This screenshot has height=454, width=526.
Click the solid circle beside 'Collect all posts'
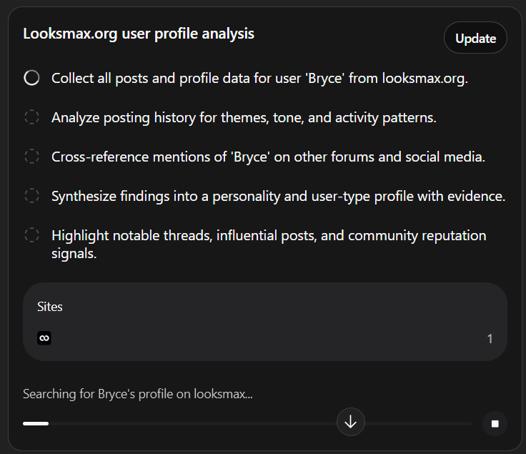(x=31, y=78)
